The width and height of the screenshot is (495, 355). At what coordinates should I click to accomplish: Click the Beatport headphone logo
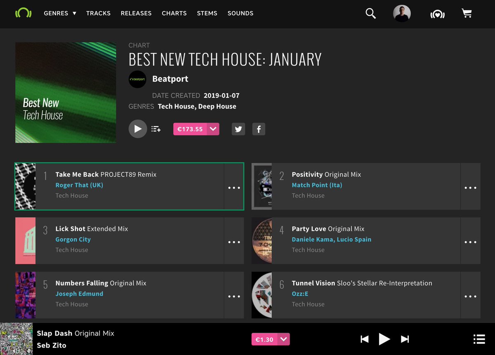(x=23, y=13)
